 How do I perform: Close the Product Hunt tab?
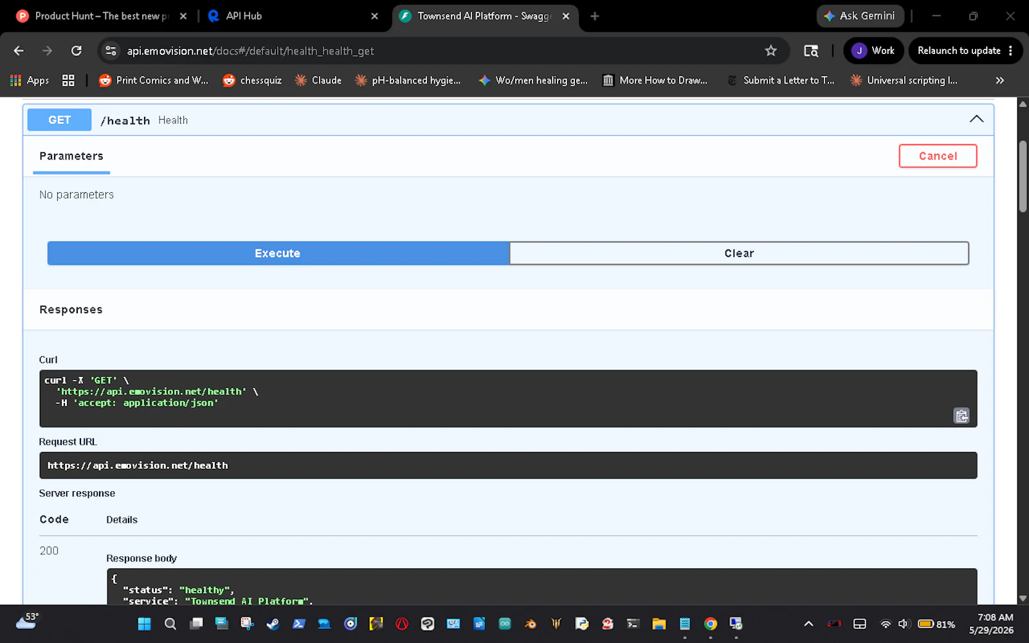click(183, 16)
